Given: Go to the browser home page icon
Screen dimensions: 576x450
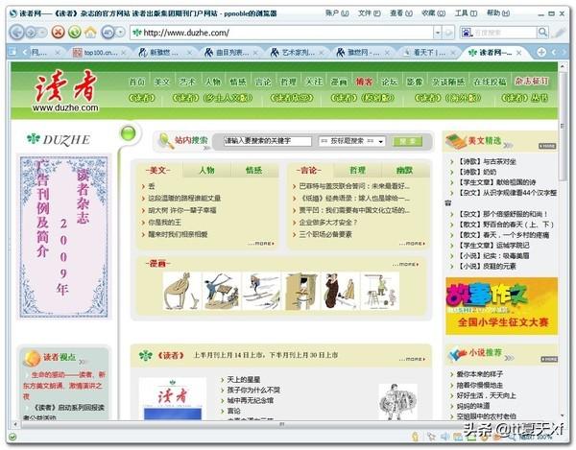Looking at the screenshot, I should tap(91, 32).
